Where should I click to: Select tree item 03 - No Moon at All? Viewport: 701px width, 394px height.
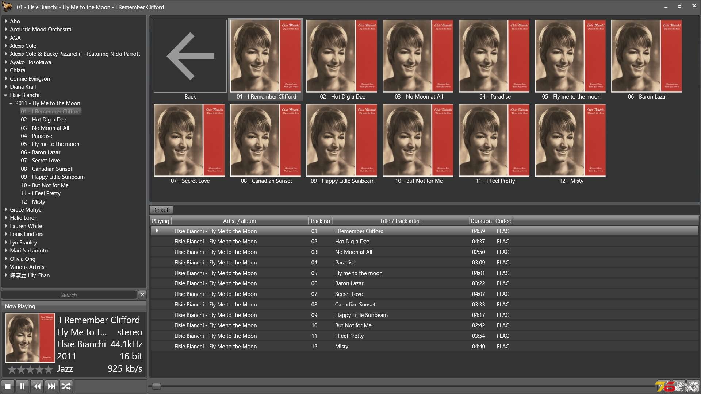point(45,128)
